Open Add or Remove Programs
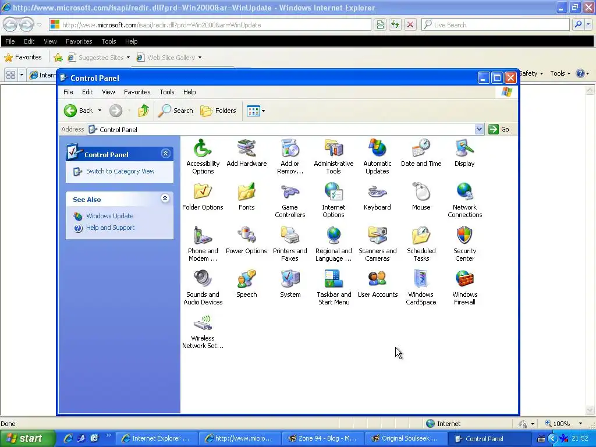Viewport: 596px width, 447px height. pos(290,157)
